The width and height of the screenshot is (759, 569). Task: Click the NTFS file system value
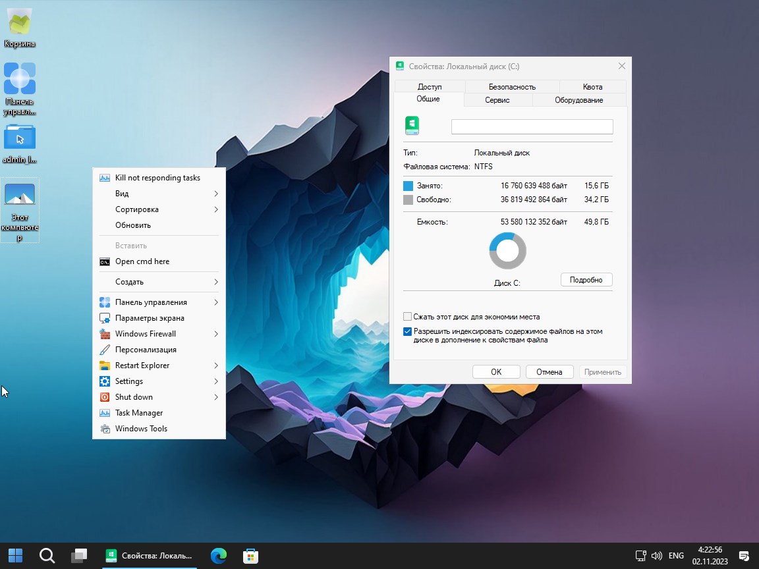[x=484, y=167]
